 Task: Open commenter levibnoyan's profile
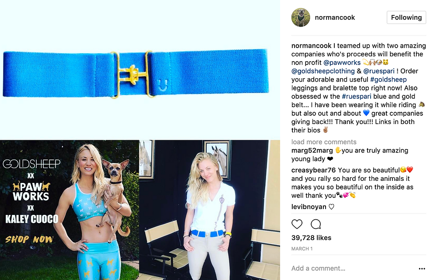[x=309, y=207]
